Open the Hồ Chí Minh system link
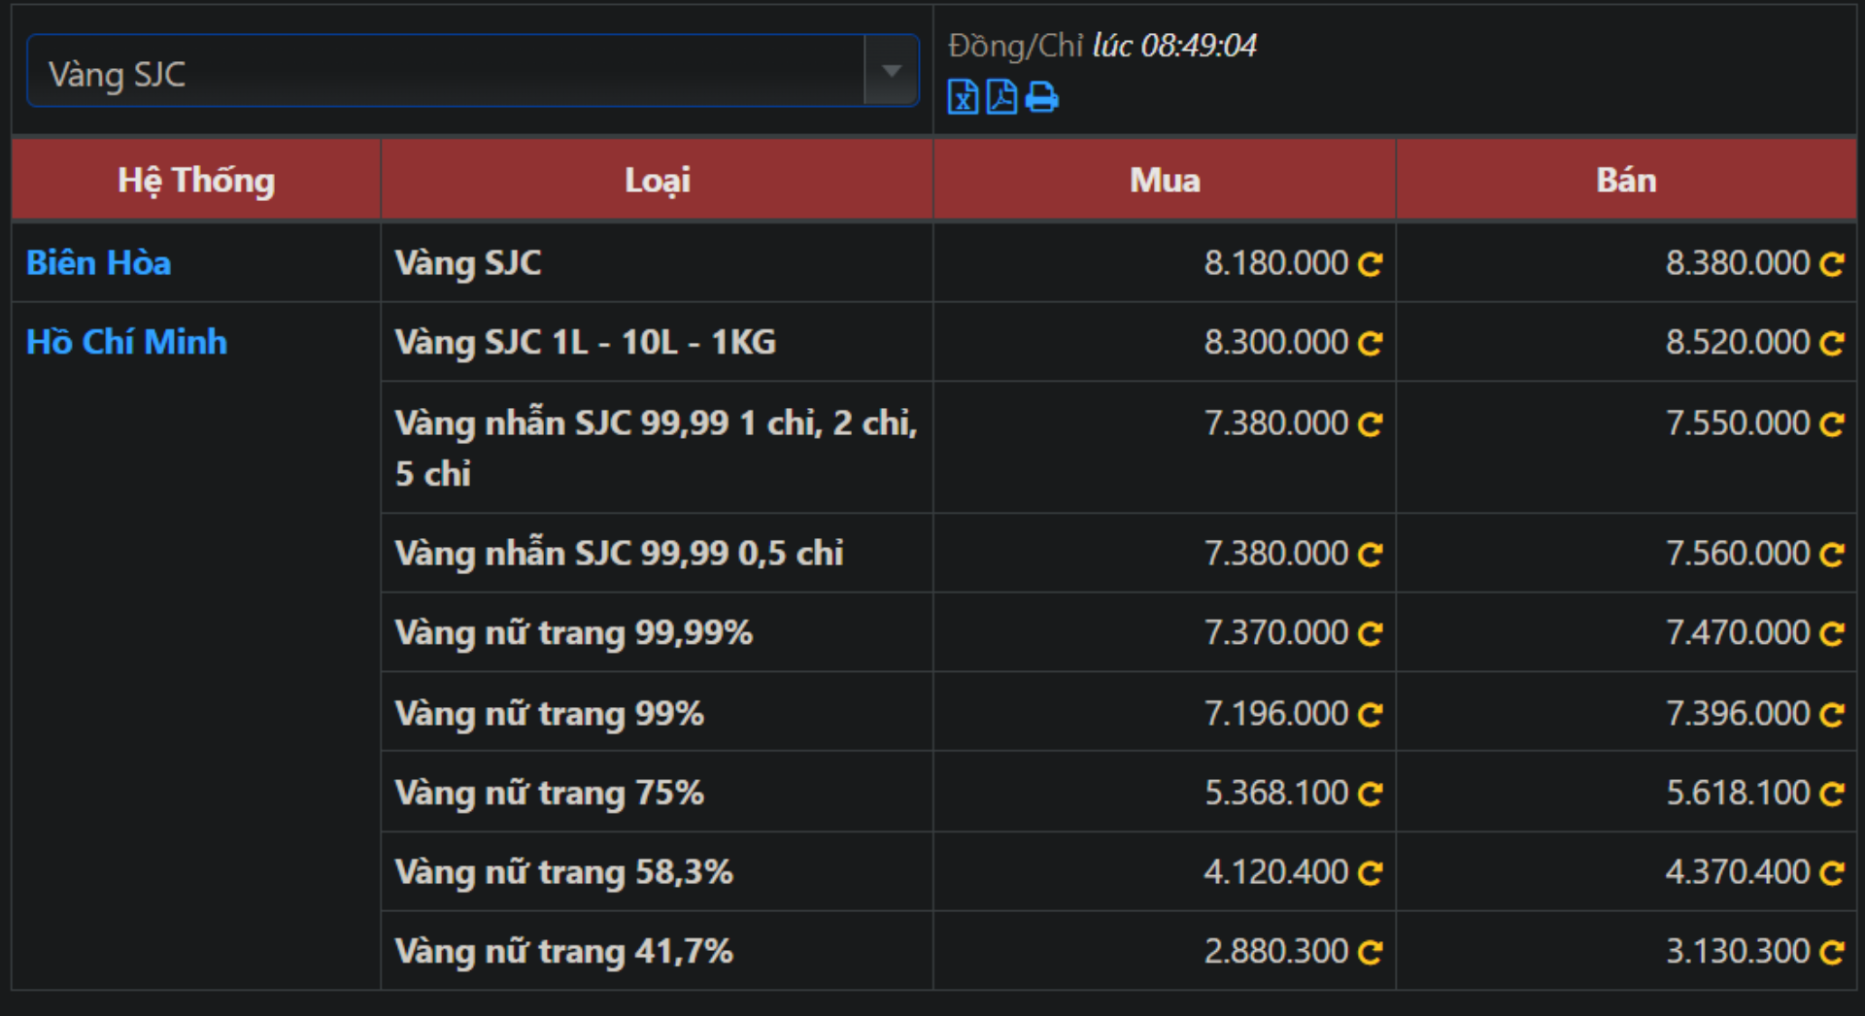Viewport: 1865px width, 1016px height. [126, 342]
